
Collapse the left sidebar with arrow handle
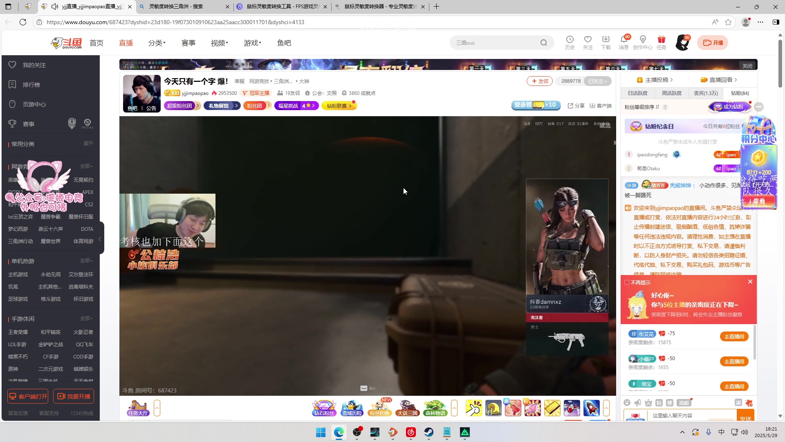pyautogui.click(x=100, y=239)
